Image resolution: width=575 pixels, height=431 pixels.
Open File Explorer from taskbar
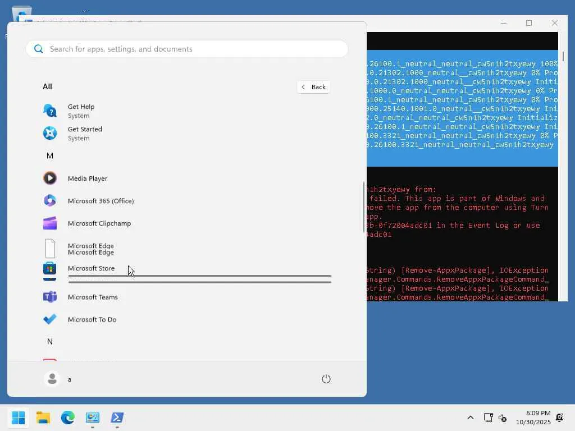[x=43, y=418]
